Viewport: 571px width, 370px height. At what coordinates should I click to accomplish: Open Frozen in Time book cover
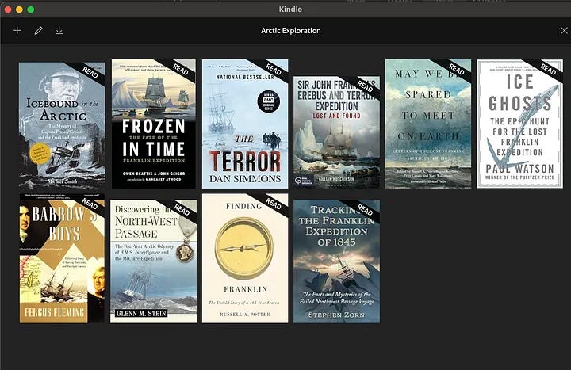point(154,124)
